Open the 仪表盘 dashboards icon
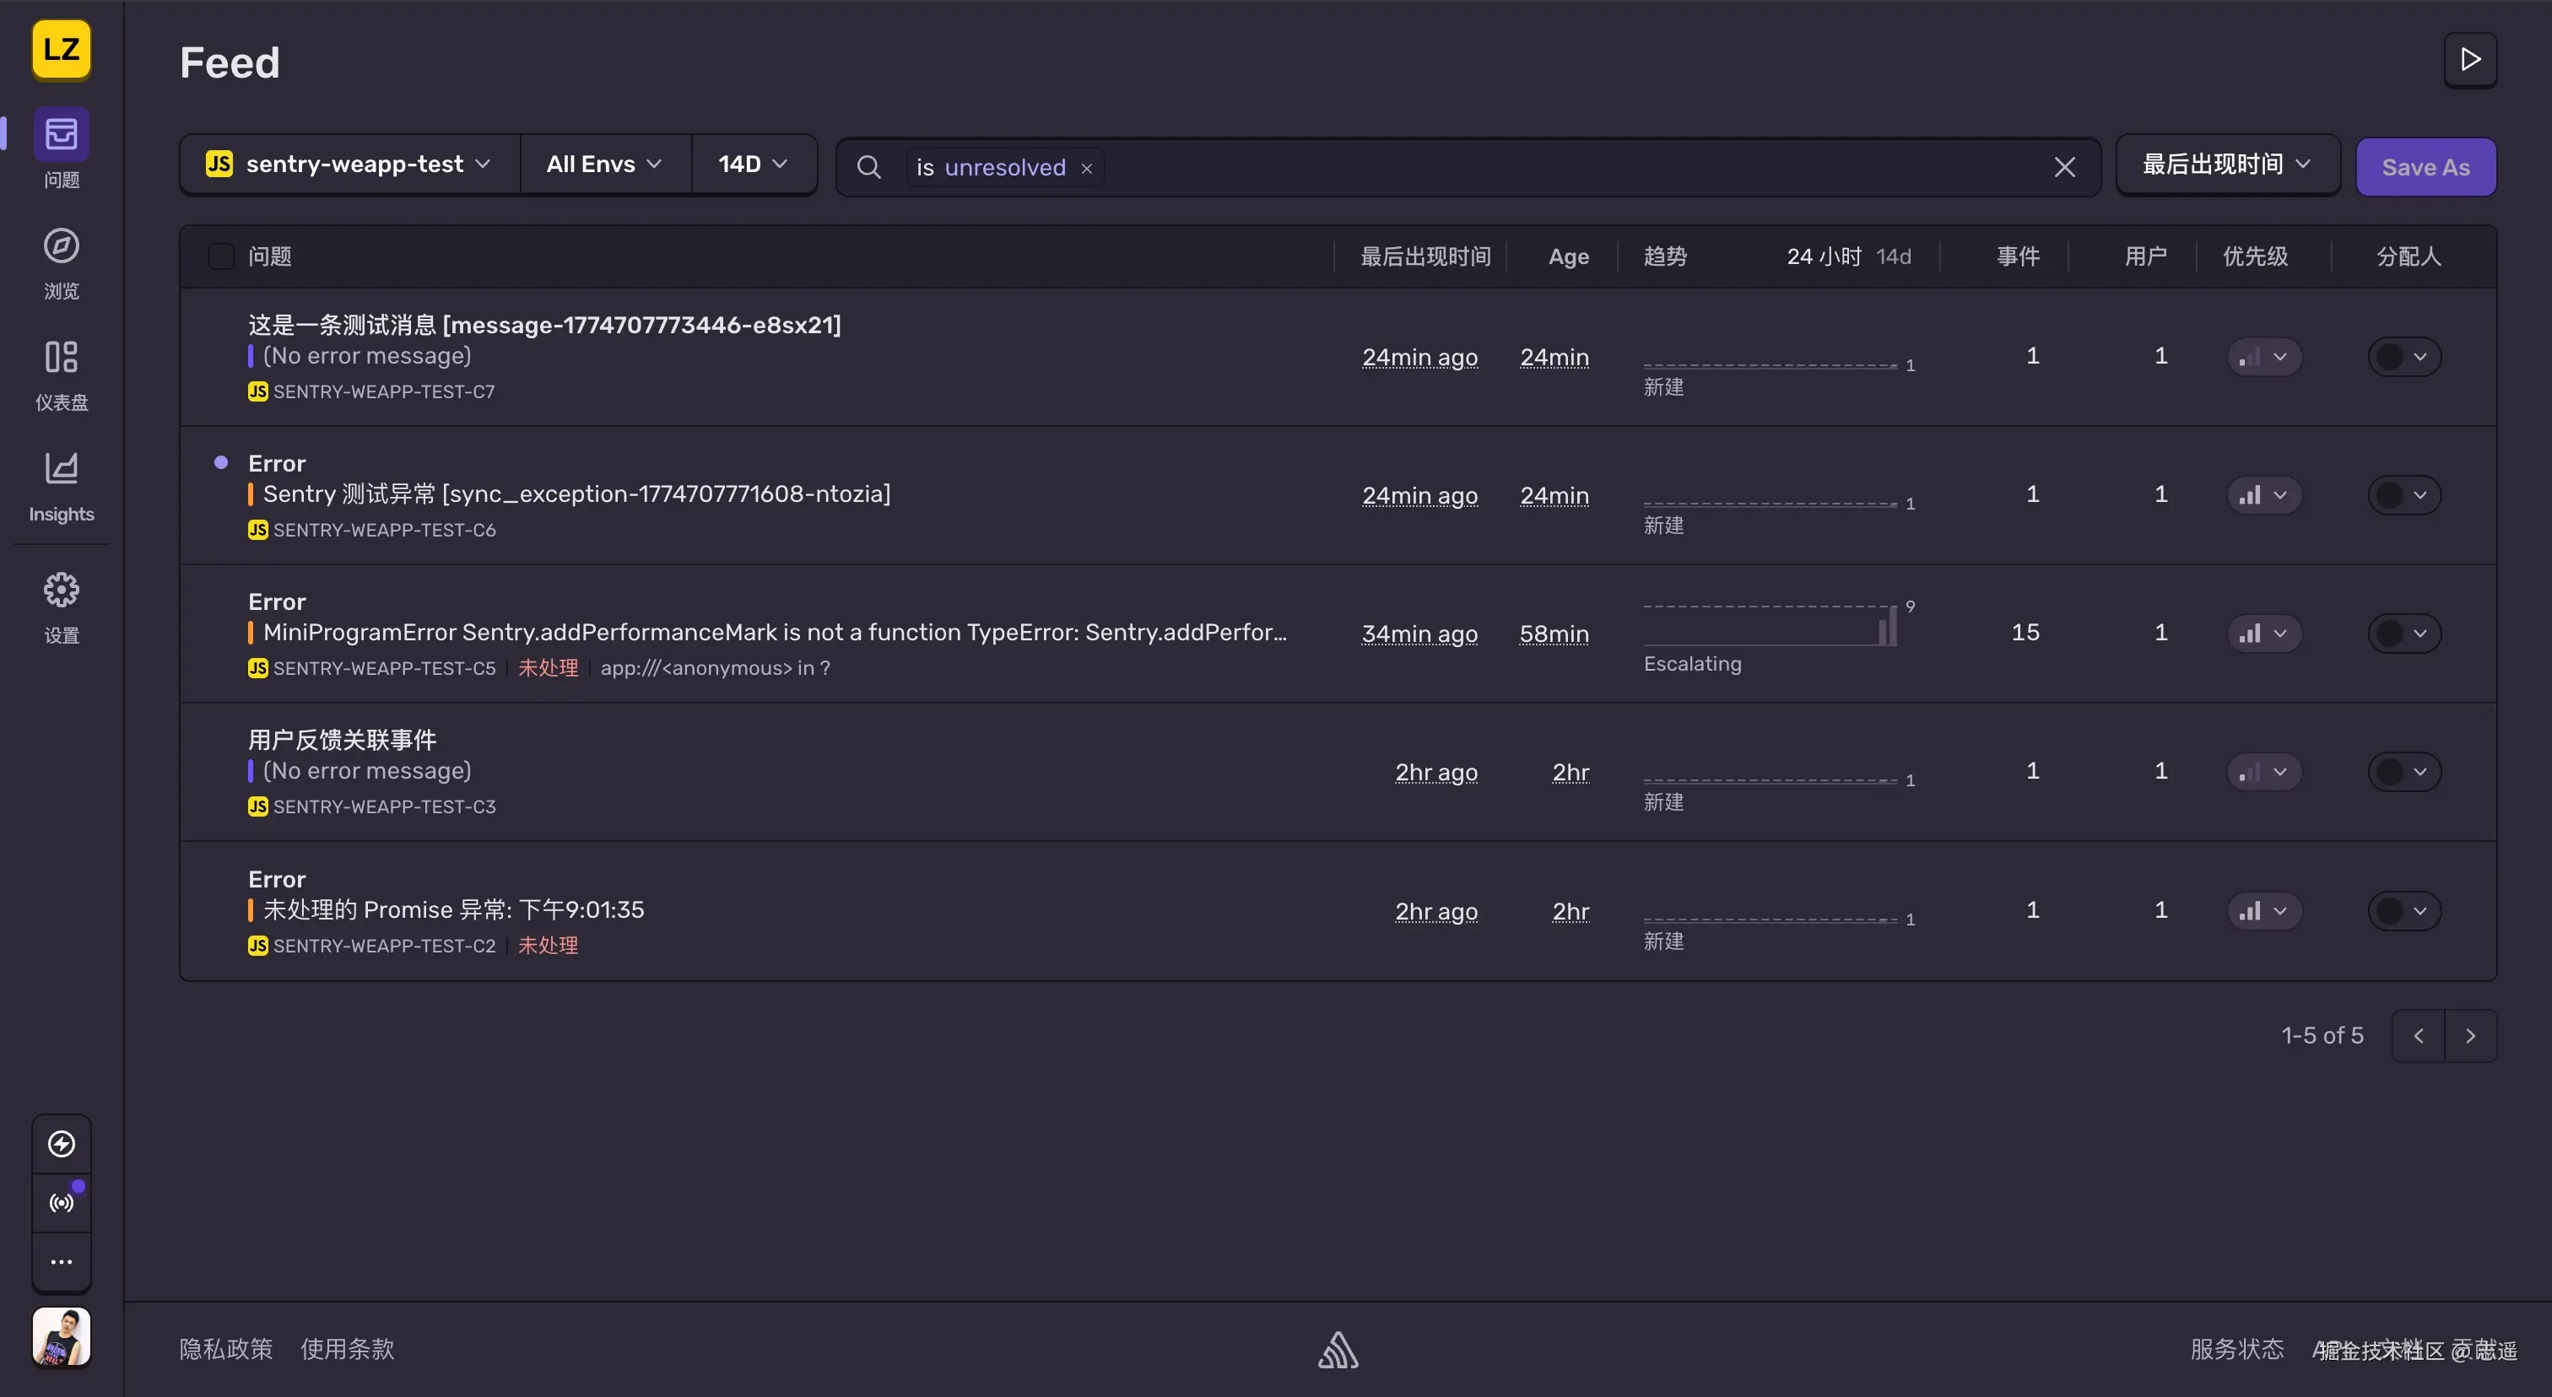The width and height of the screenshot is (2552, 1397). click(x=61, y=358)
